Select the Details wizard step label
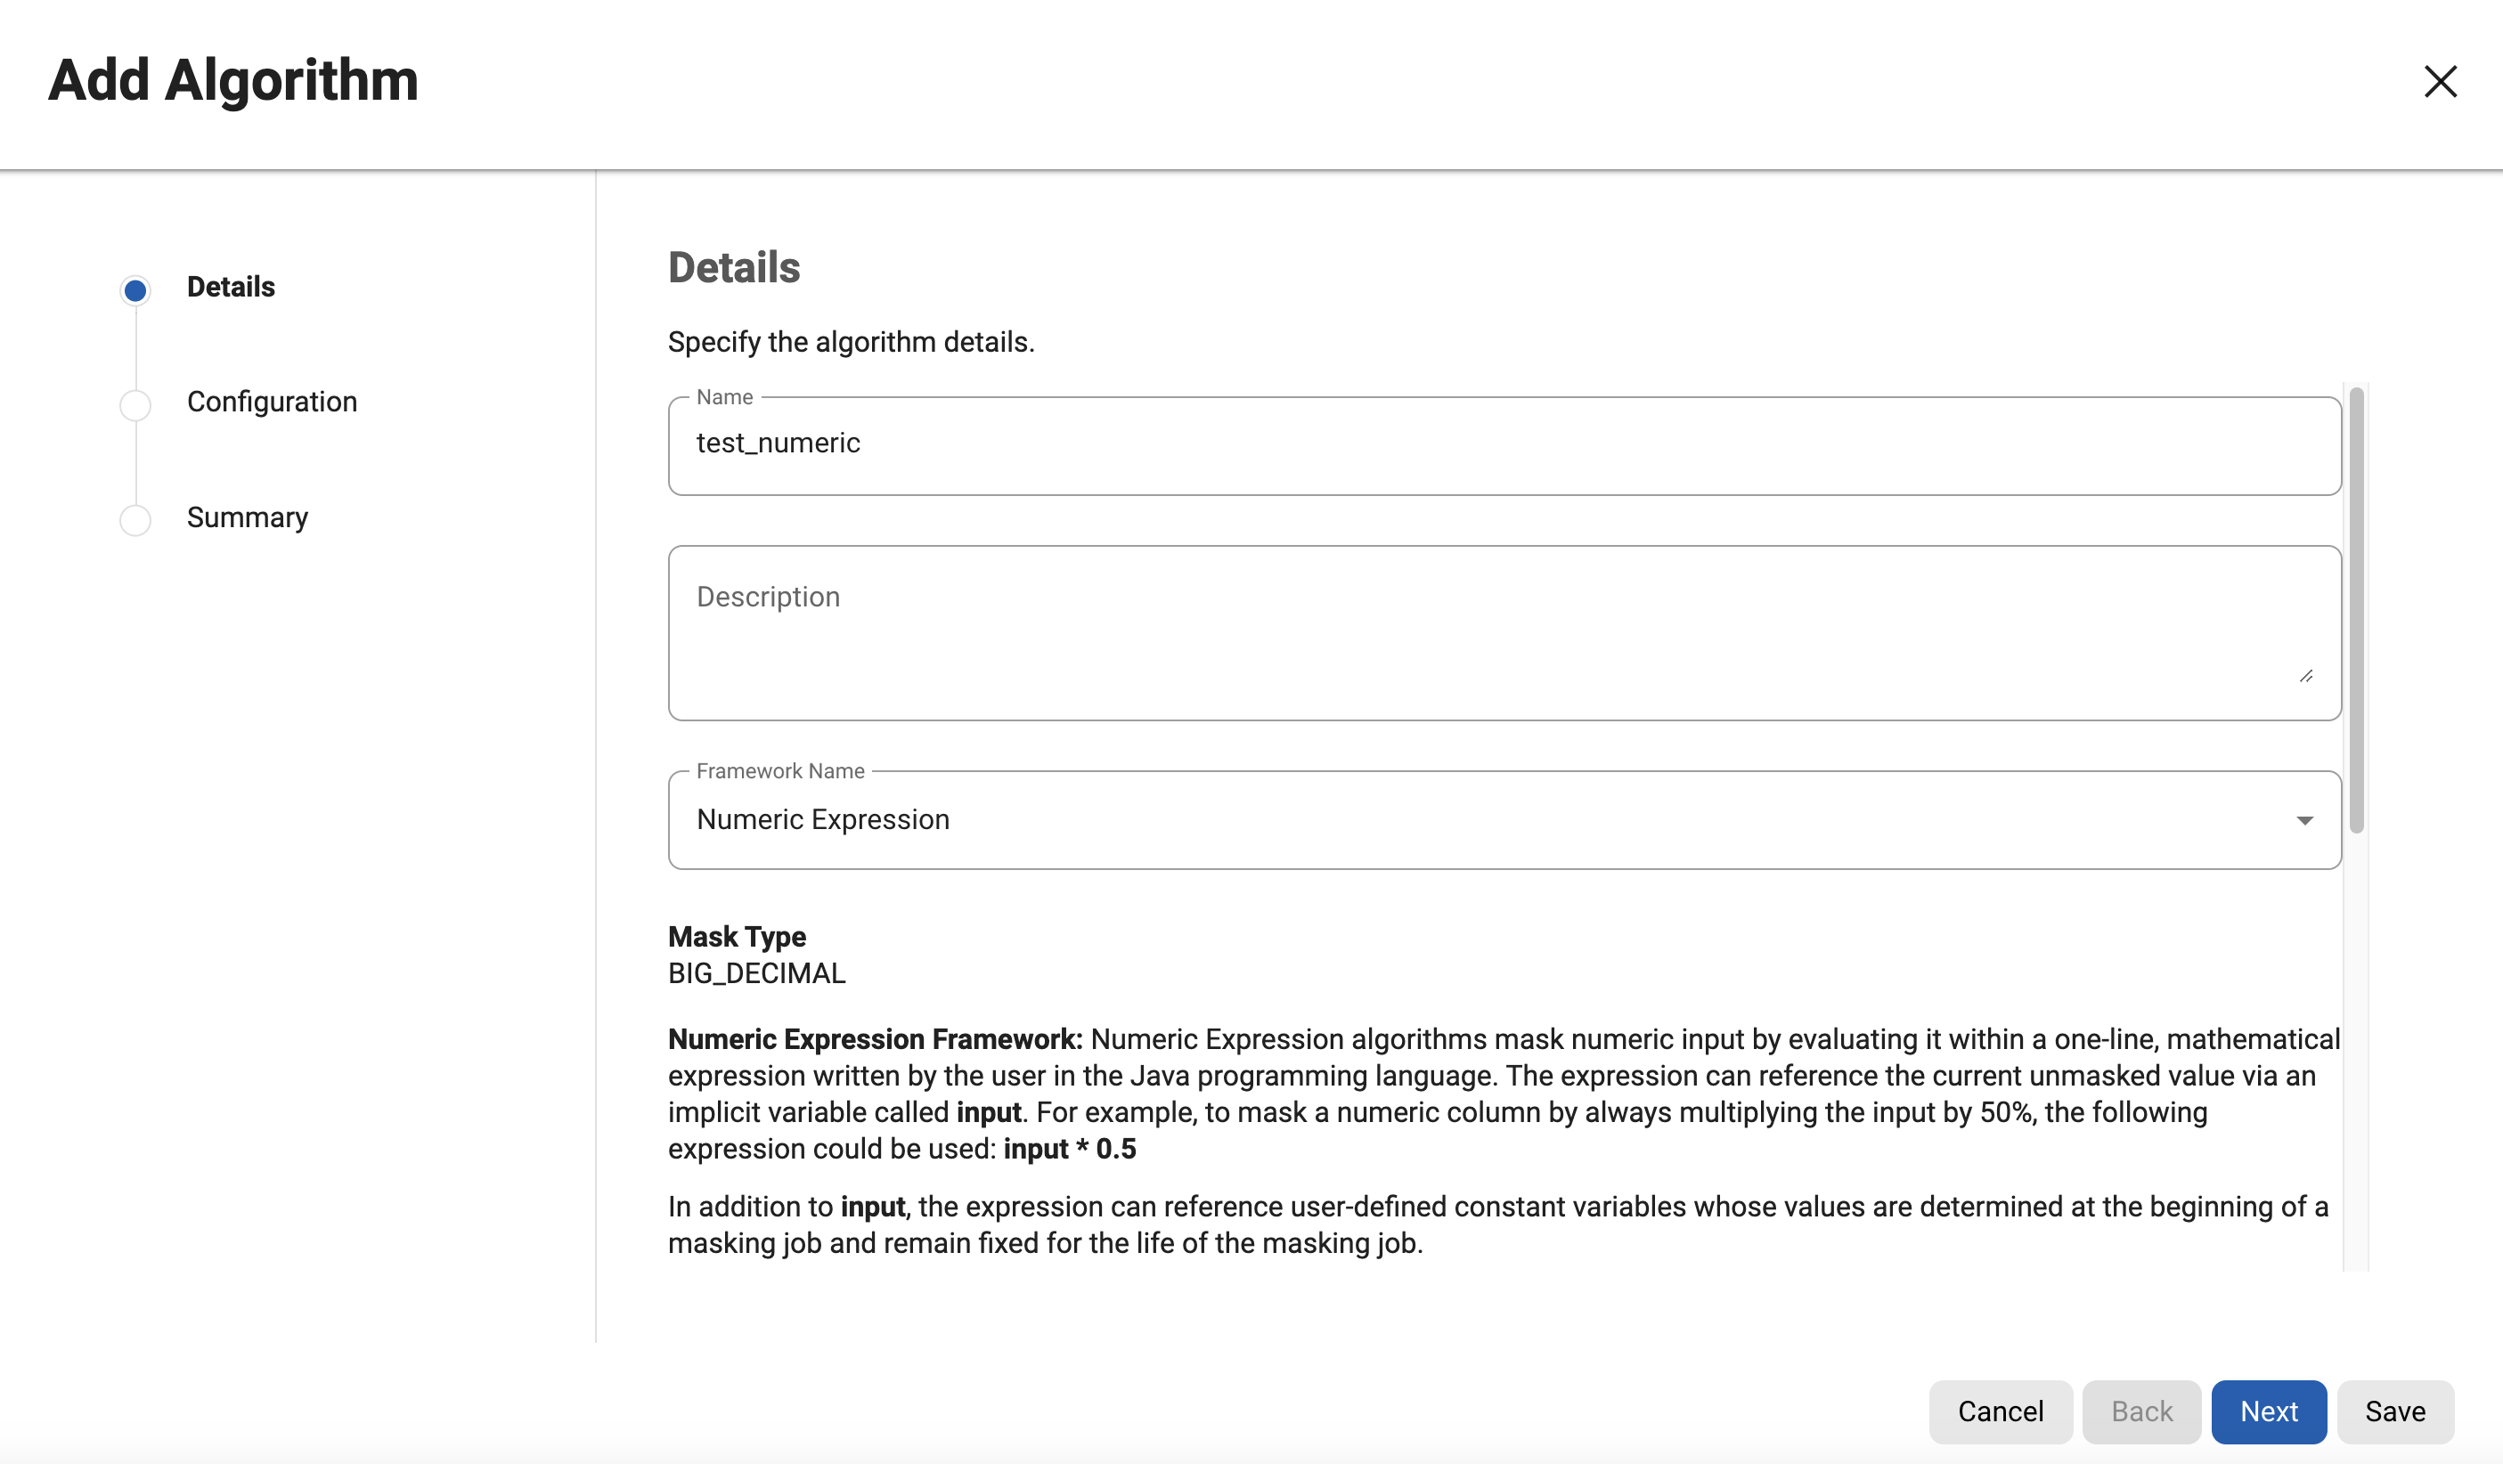This screenshot has height=1464, width=2503. [231, 287]
